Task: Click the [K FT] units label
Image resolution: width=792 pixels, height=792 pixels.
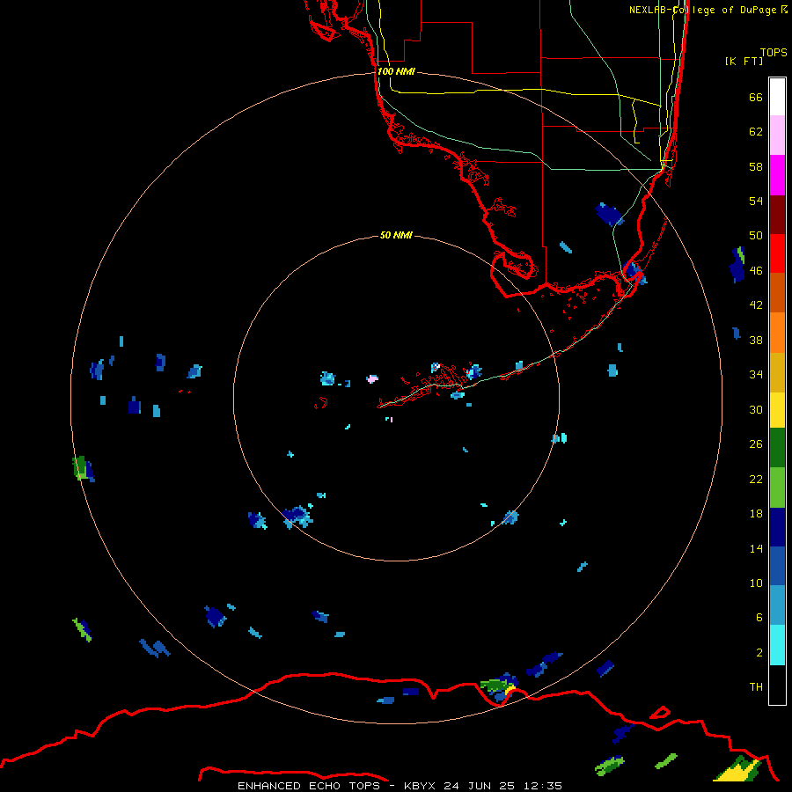Action: click(x=744, y=62)
